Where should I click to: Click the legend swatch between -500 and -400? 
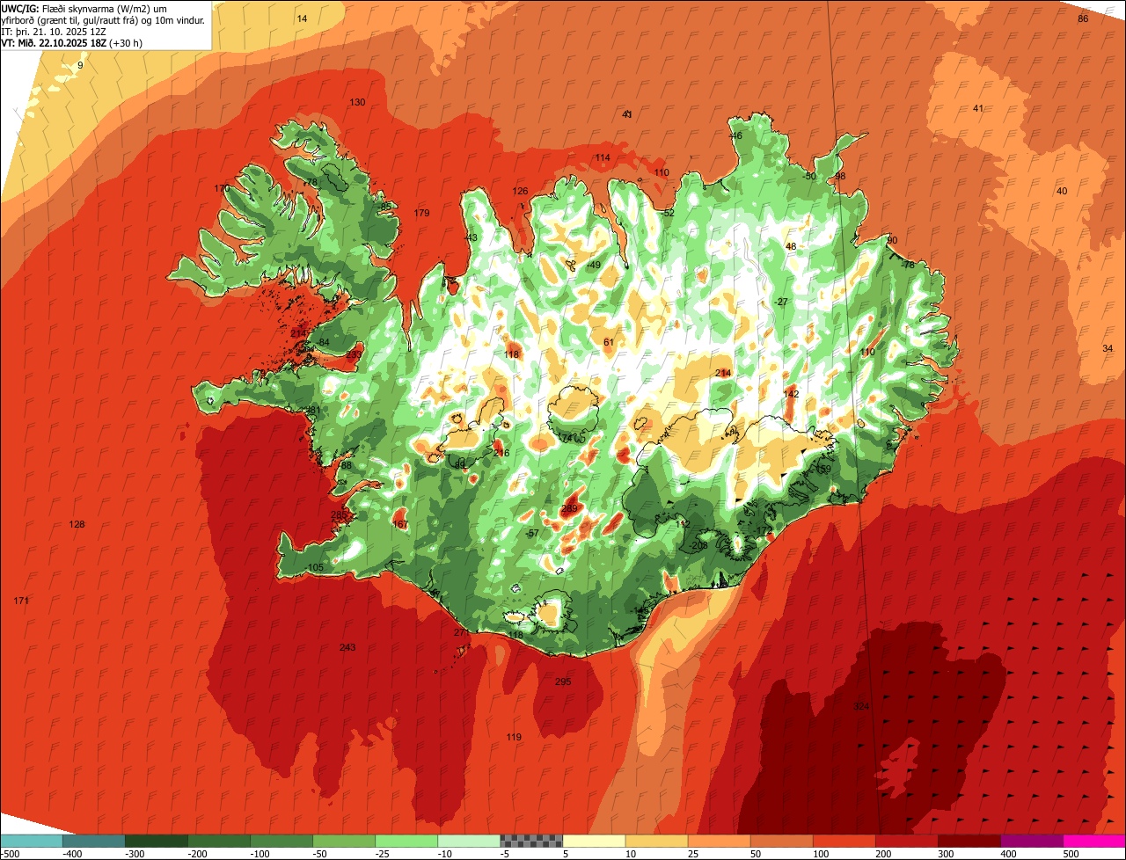(x=32, y=841)
